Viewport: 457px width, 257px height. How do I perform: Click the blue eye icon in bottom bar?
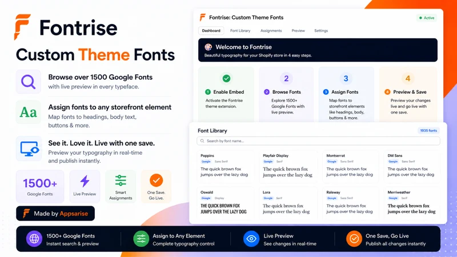[251, 239]
